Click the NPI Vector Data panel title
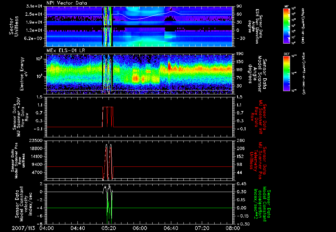 click(67, 3)
